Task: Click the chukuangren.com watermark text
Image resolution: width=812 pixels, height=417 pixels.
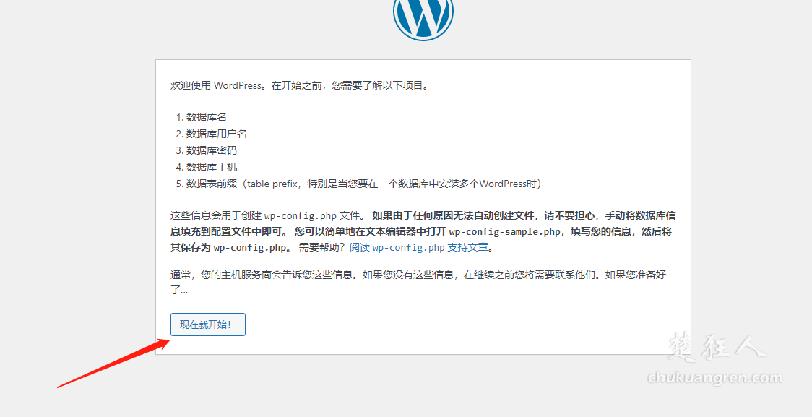Action: 714,378
